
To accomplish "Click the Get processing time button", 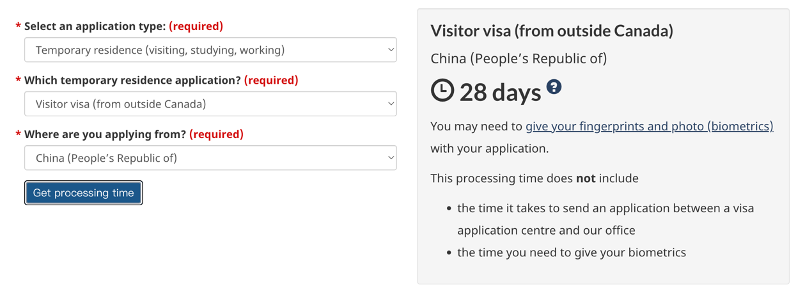I will (x=83, y=193).
